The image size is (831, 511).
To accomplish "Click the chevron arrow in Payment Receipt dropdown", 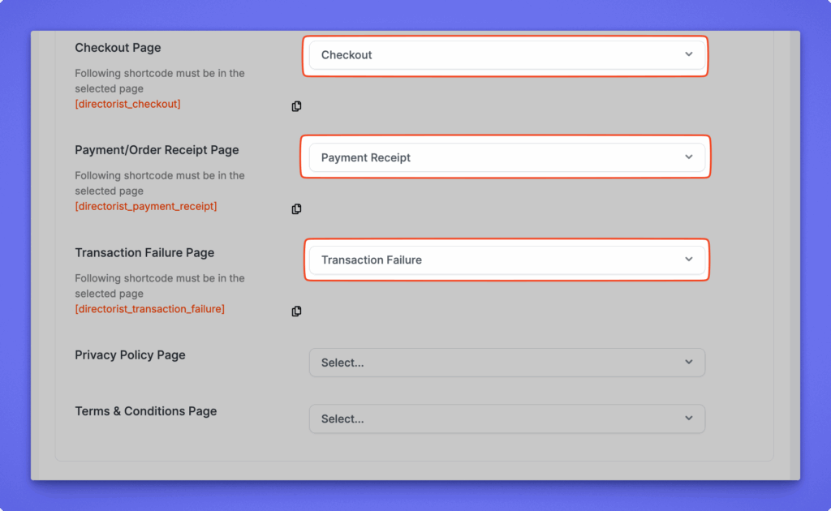I will coord(688,157).
